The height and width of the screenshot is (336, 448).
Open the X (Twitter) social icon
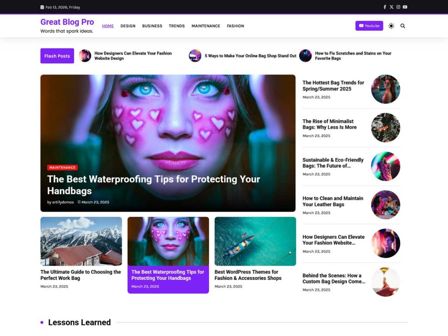tap(392, 7)
